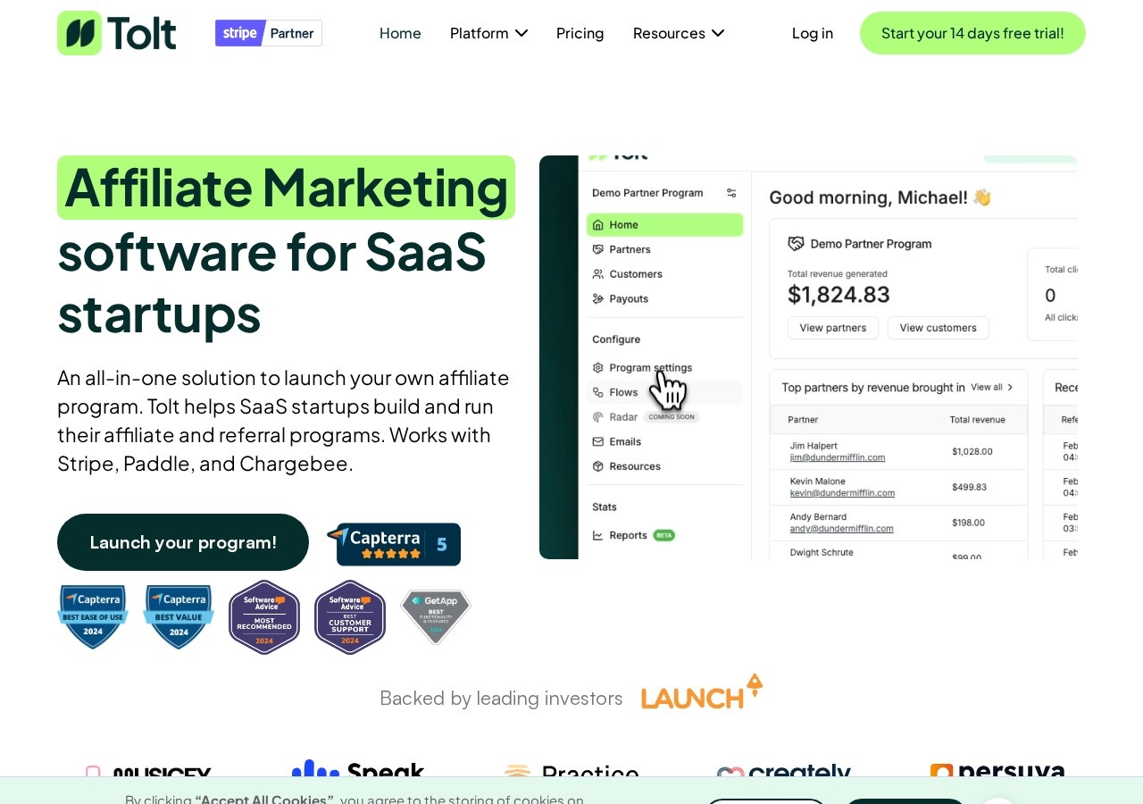The image size is (1143, 804).
Task: Click Resources cube icon in dashboard sidebar
Action: coord(598,466)
